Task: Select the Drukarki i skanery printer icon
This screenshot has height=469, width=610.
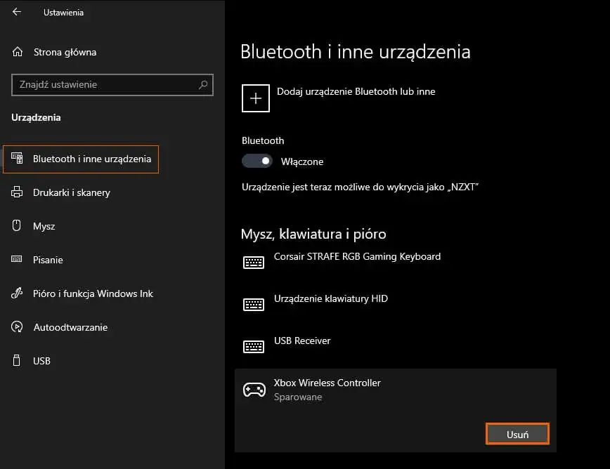Action: tap(17, 192)
